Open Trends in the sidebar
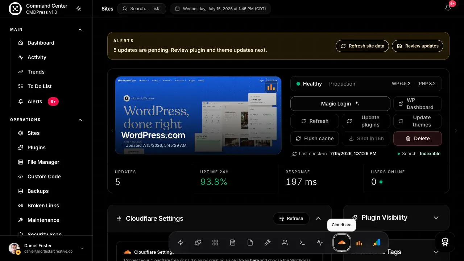The height and width of the screenshot is (261, 464). [x=36, y=72]
